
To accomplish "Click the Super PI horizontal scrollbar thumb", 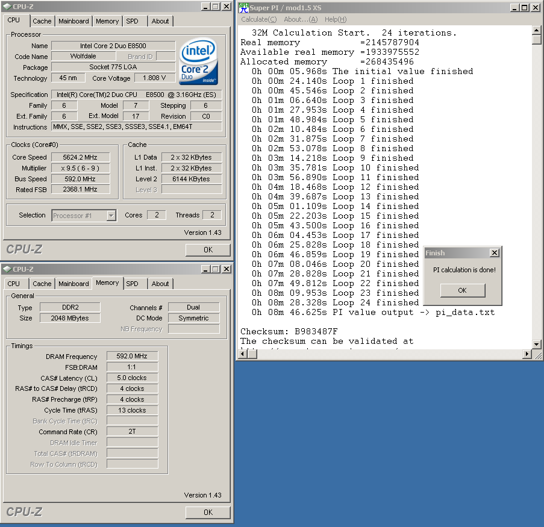I will coord(252,354).
